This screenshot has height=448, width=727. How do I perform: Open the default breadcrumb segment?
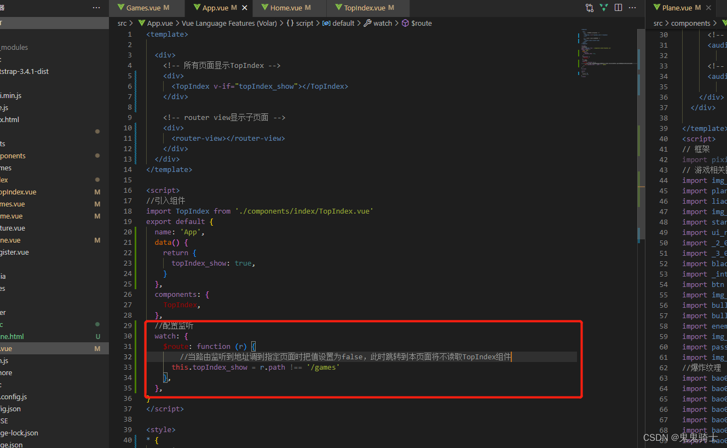(339, 23)
